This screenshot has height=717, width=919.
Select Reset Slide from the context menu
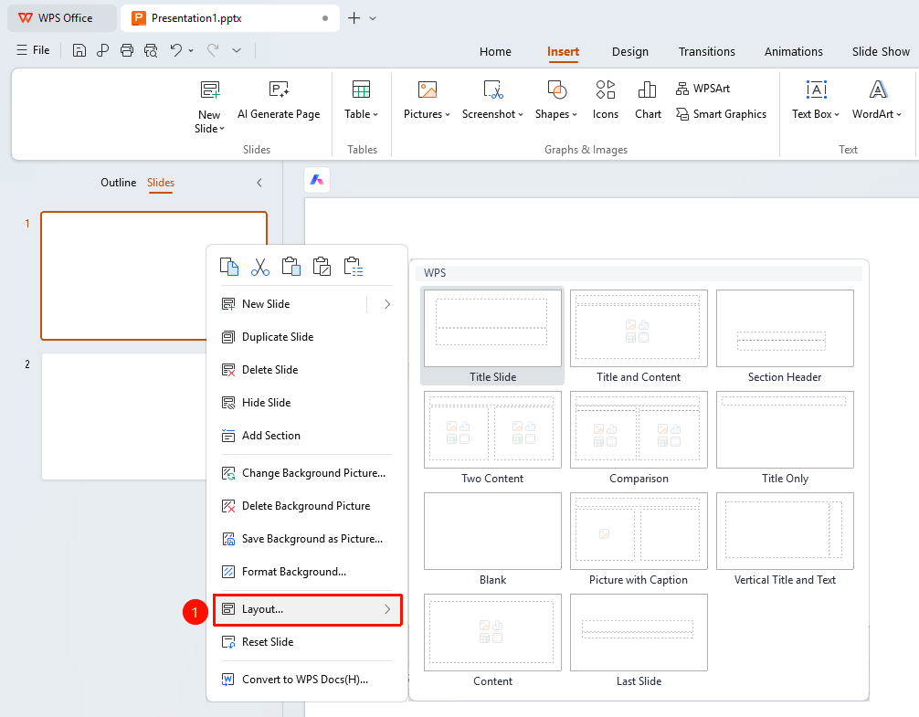pyautogui.click(x=307, y=642)
